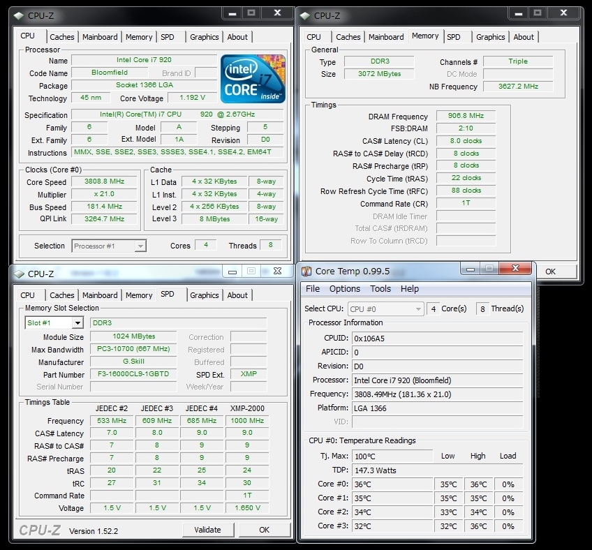Screen dimensions: 592x550
Task: Open Memory tab in the Processor CPU-Z window
Action: [139, 37]
